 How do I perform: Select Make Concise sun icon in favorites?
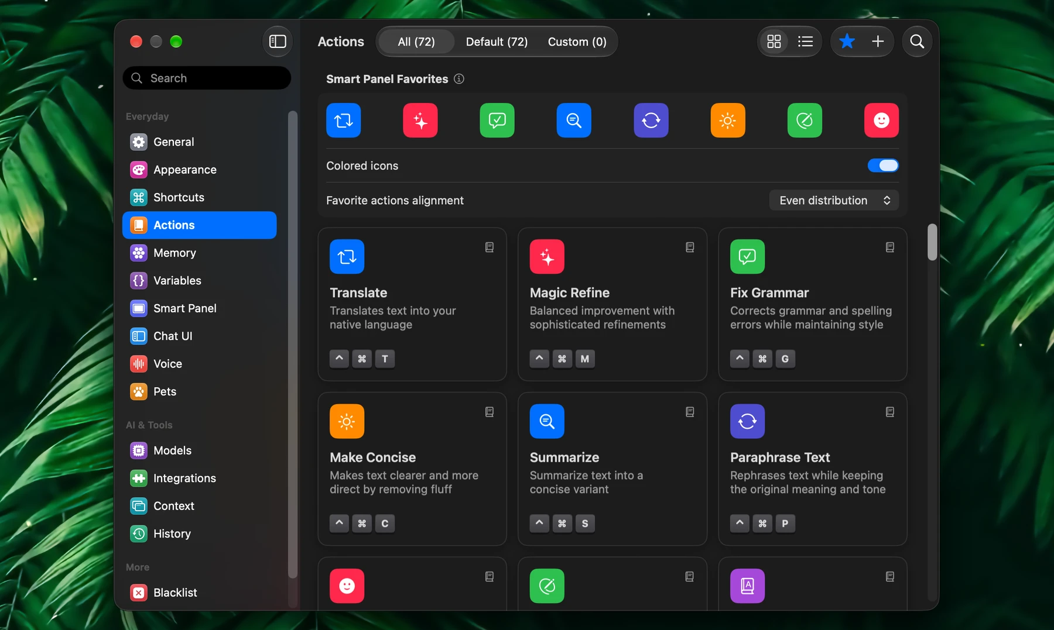pyautogui.click(x=728, y=121)
